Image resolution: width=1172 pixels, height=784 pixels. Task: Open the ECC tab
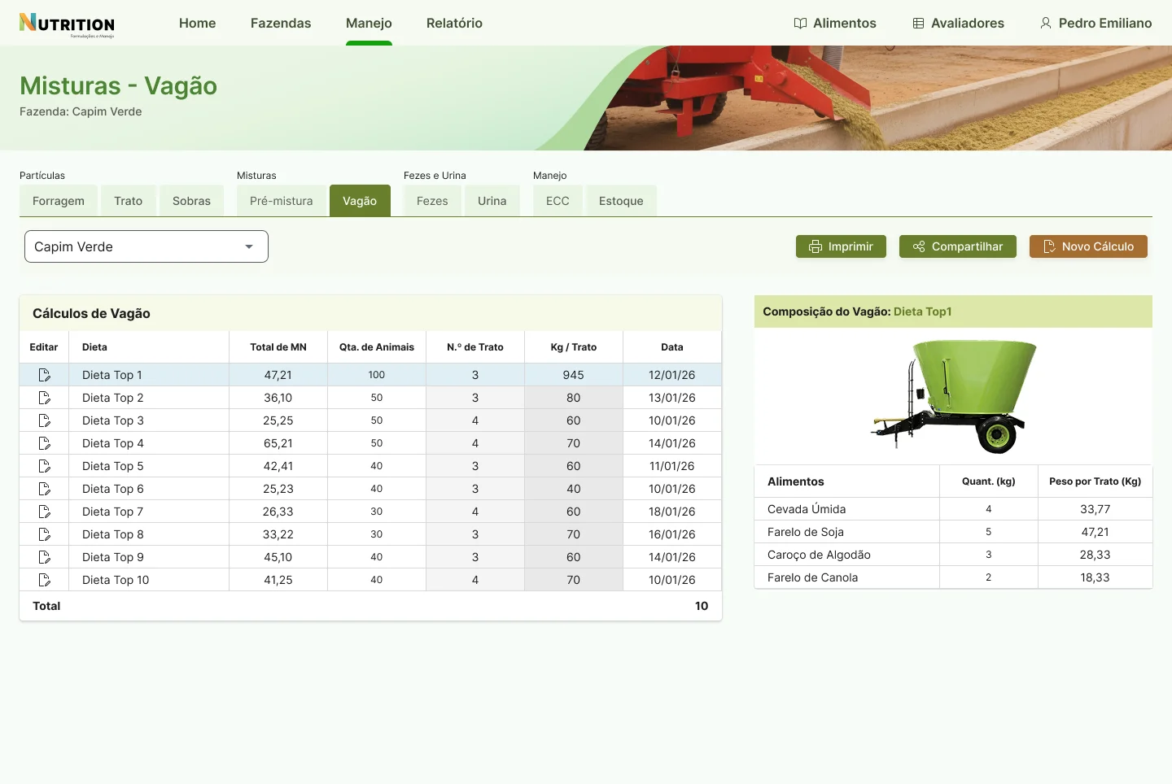(558, 201)
